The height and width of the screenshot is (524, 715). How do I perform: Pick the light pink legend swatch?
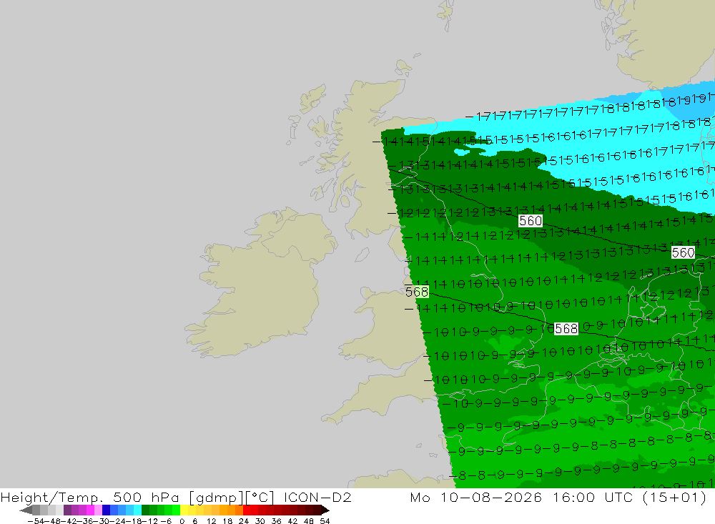point(98,510)
